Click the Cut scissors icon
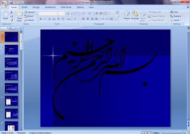Screen dimensions: 190x134 click(11, 12)
